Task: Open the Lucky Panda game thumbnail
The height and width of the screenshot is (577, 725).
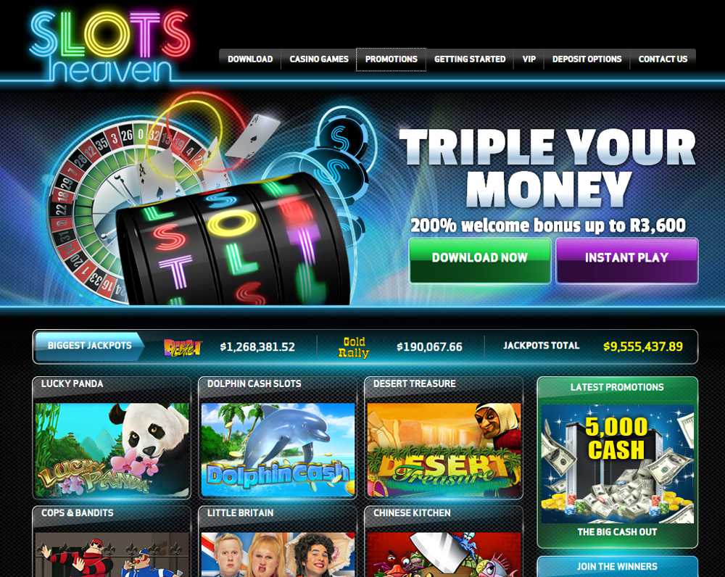Action: (x=112, y=450)
